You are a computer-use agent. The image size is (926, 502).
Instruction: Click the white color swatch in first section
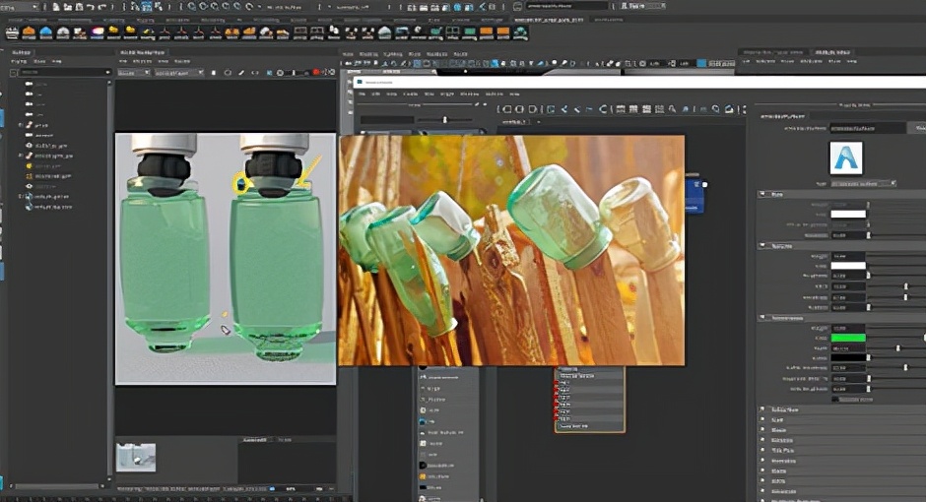pos(847,214)
